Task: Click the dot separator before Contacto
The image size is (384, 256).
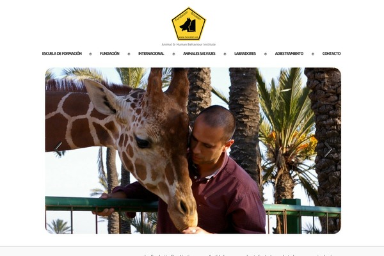Action: point(313,54)
